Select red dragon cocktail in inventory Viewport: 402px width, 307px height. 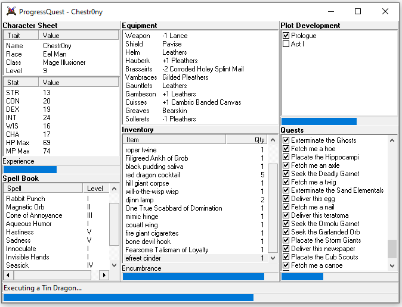(196, 175)
